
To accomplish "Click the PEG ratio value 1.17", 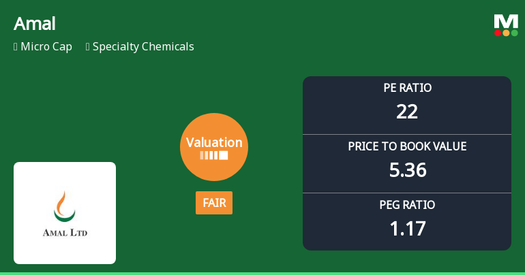I will coord(407,229).
